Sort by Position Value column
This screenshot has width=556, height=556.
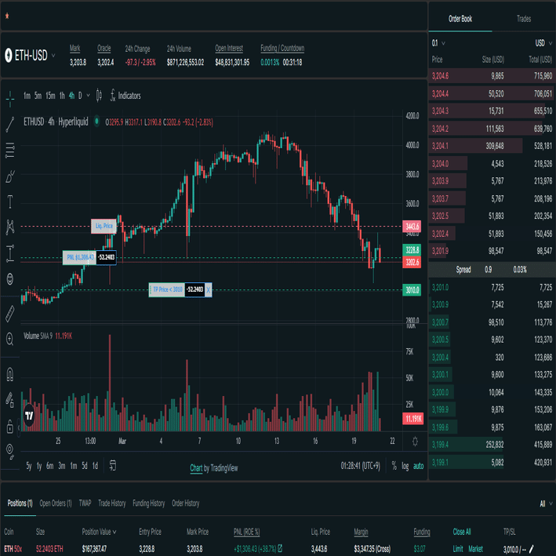click(99, 532)
